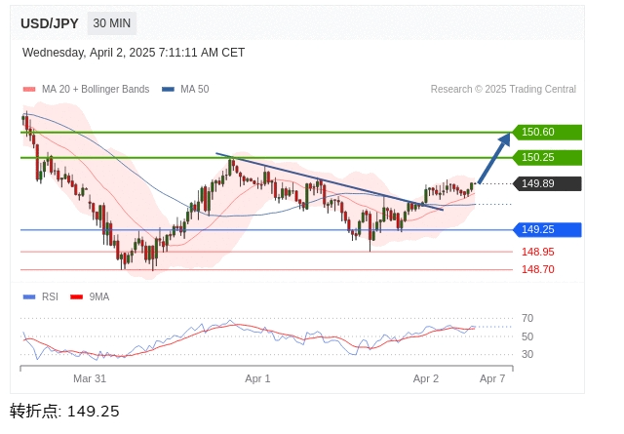
Task: Click the blue RSI legend swatch
Action: coord(29,297)
